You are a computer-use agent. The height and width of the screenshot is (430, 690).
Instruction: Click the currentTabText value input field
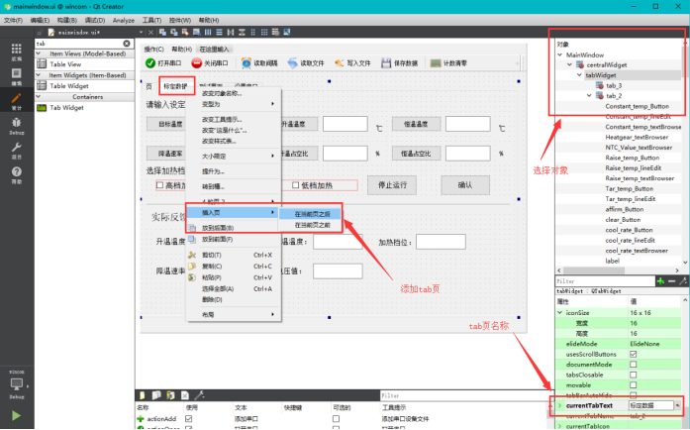[651, 405]
